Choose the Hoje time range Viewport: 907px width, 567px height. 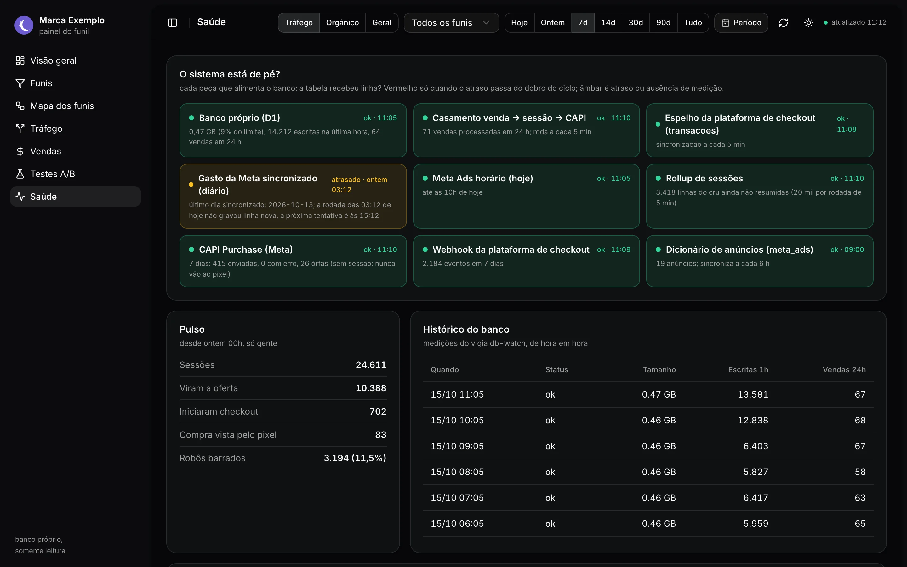coord(519,22)
